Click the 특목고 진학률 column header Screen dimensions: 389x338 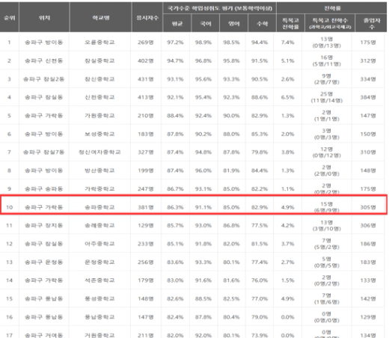point(290,24)
